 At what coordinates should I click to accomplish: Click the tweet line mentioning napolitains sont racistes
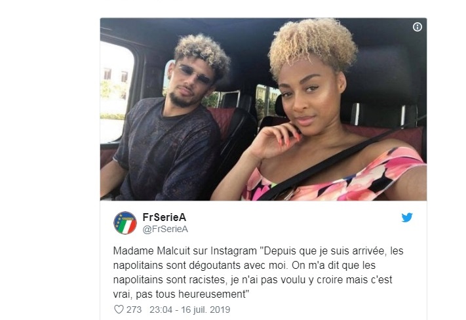click(x=252, y=280)
